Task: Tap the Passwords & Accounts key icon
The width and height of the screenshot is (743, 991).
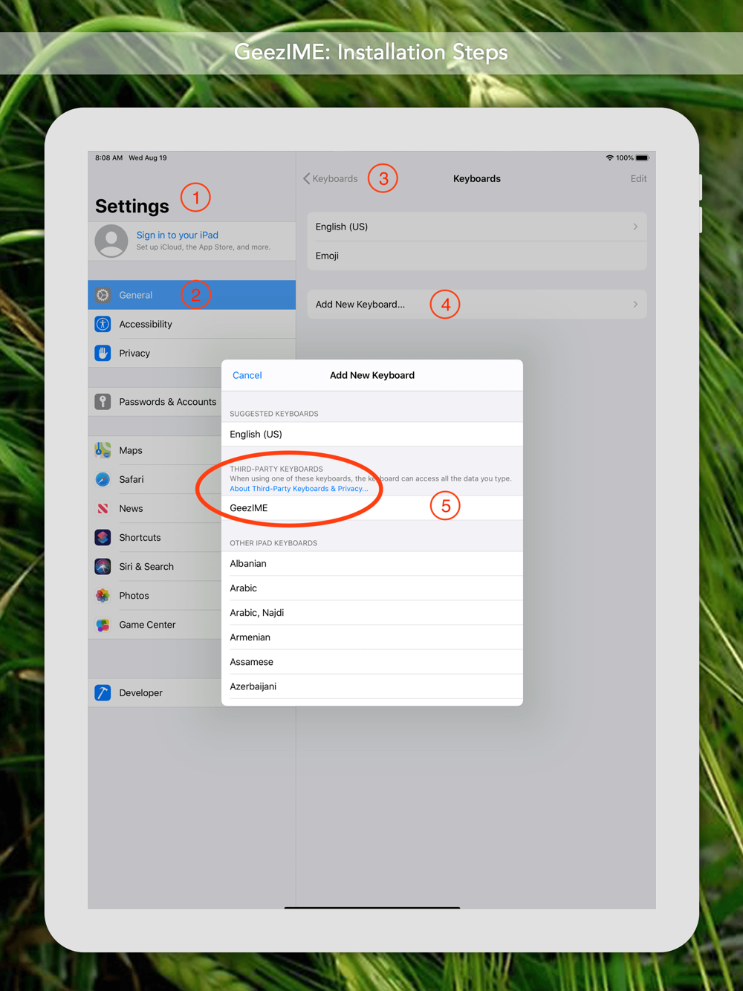Action: tap(103, 402)
